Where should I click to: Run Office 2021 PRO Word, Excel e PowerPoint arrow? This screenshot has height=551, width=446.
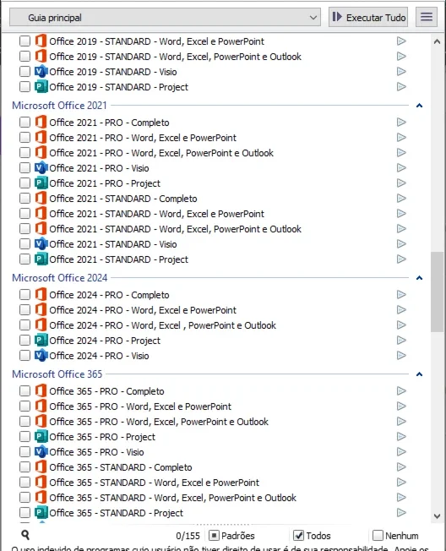(401, 138)
